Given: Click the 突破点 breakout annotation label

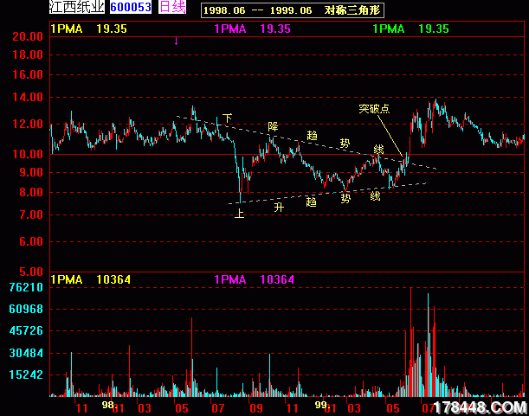Looking at the screenshot, I should click(374, 109).
